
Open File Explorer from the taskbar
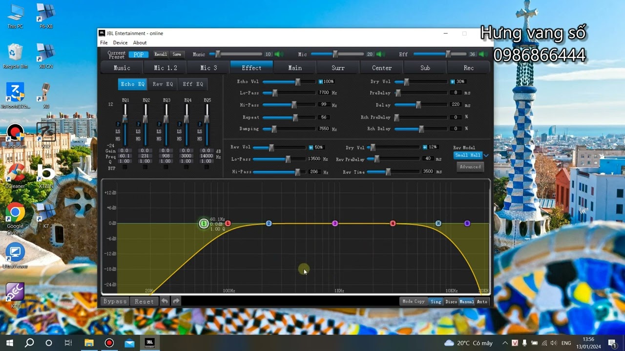(x=89, y=343)
